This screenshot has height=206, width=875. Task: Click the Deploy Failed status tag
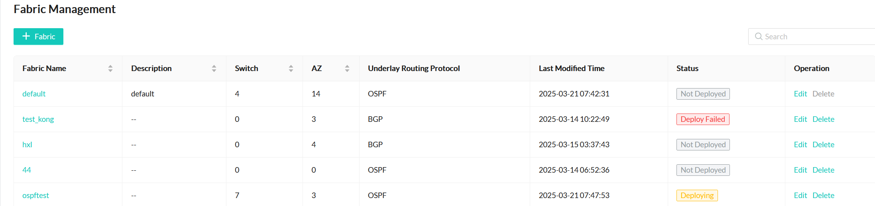click(x=702, y=119)
